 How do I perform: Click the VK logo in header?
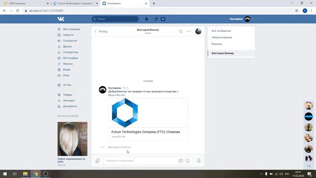[x=61, y=19]
